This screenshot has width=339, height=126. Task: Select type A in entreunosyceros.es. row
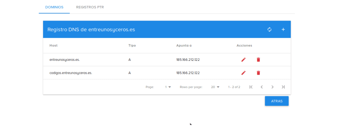[x=129, y=60]
